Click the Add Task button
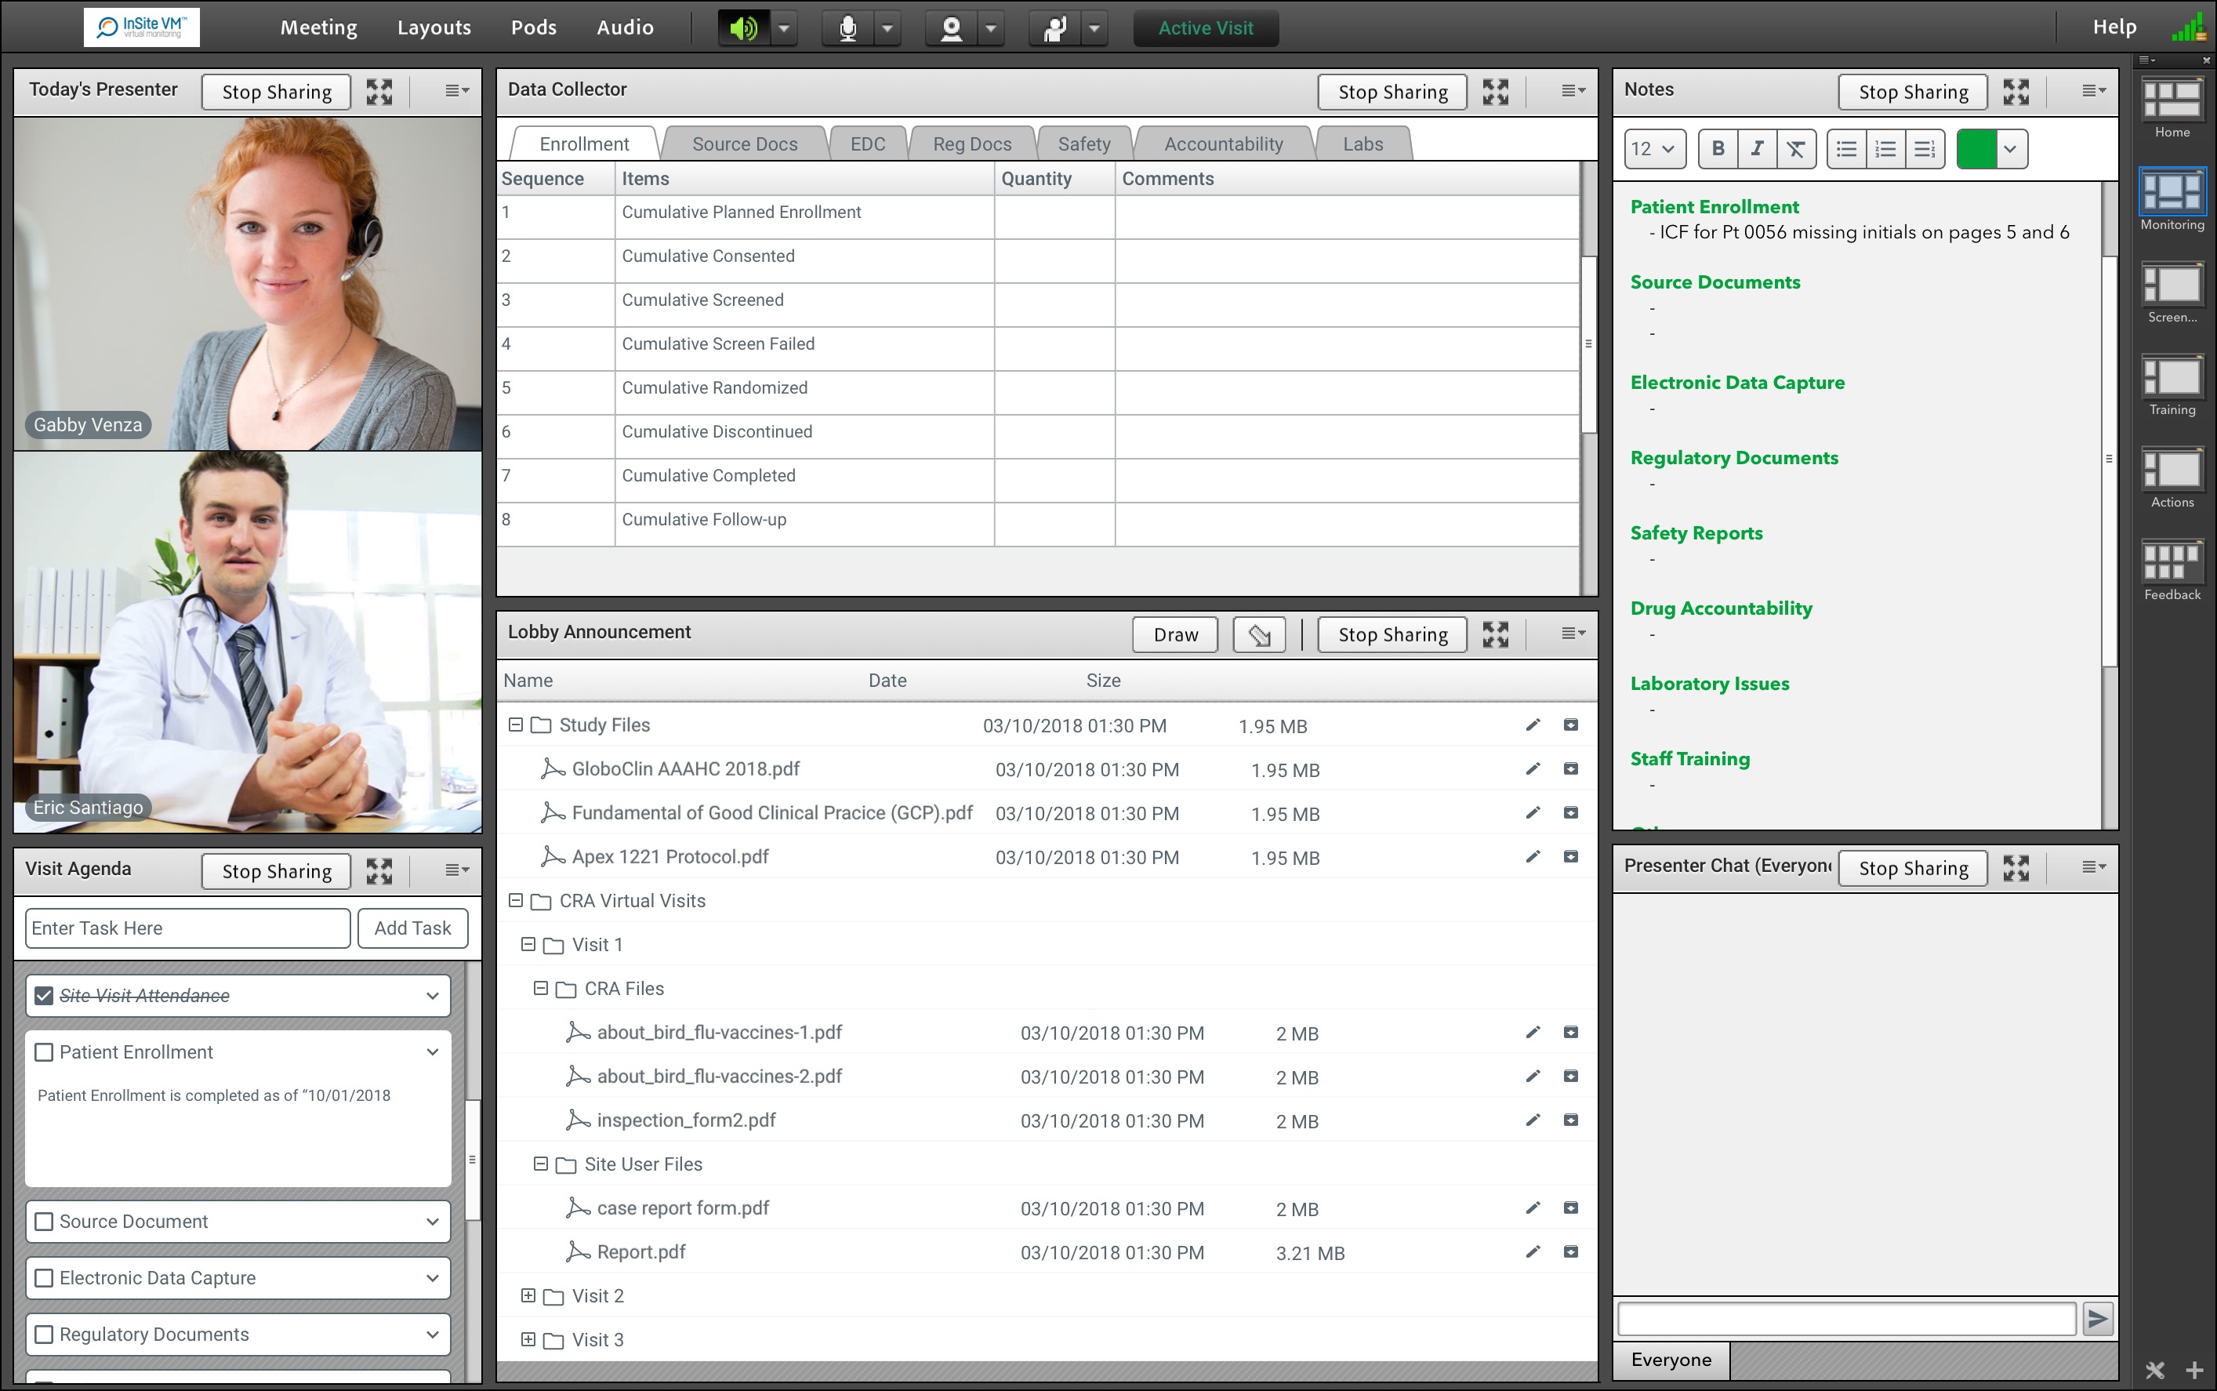Screen dimensions: 2217x1391 413,928
